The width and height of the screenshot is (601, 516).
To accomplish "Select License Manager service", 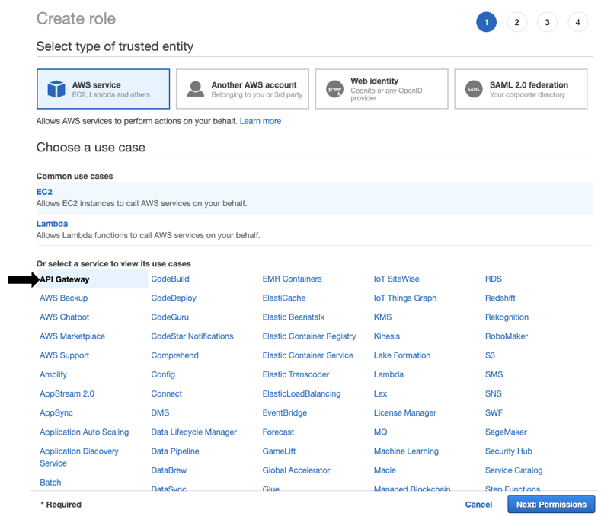I will click(x=405, y=413).
